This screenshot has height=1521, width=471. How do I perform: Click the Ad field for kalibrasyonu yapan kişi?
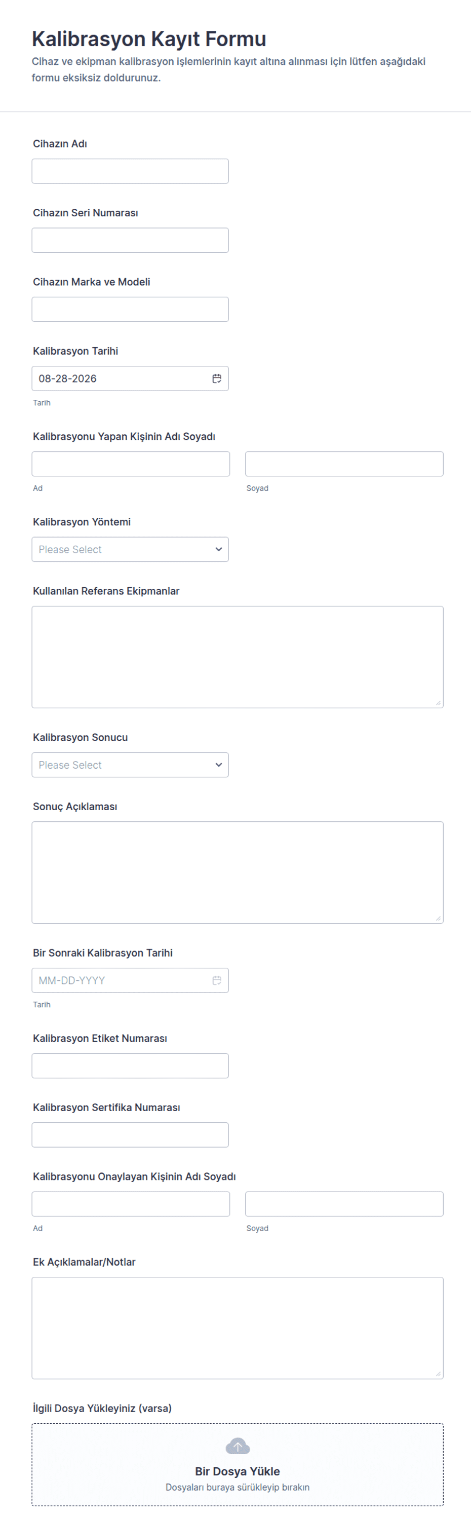[x=131, y=464]
